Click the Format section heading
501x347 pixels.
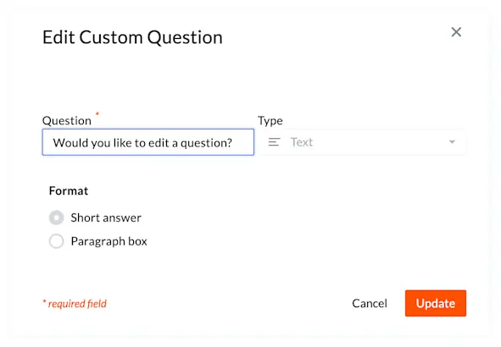pos(69,190)
